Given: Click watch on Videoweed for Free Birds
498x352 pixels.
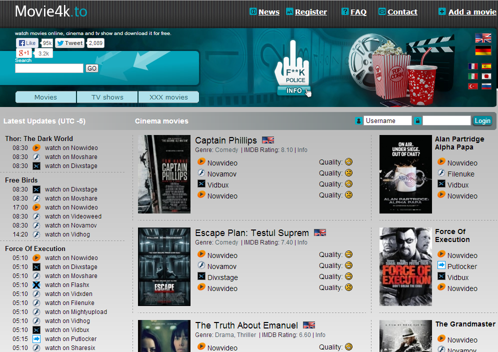Looking at the screenshot, I should click(x=73, y=216).
